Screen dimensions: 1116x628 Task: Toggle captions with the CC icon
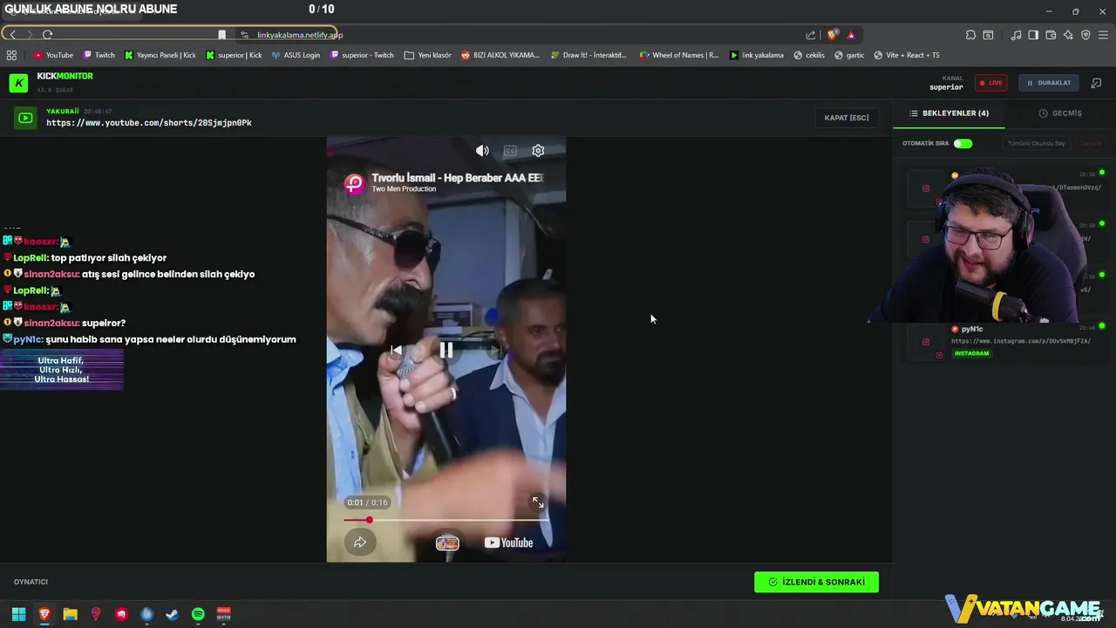[x=510, y=151]
